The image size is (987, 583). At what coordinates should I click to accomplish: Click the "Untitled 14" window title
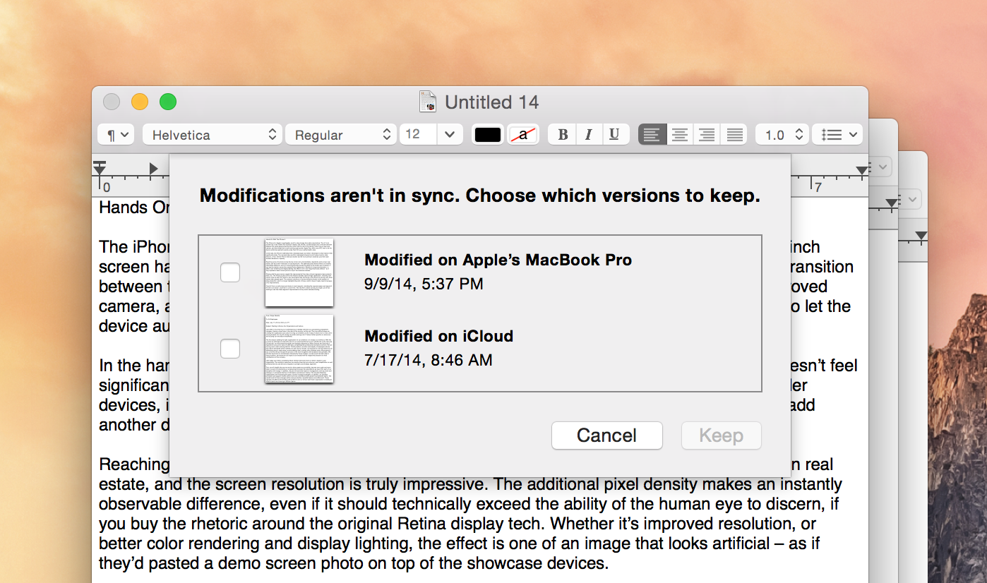(491, 102)
